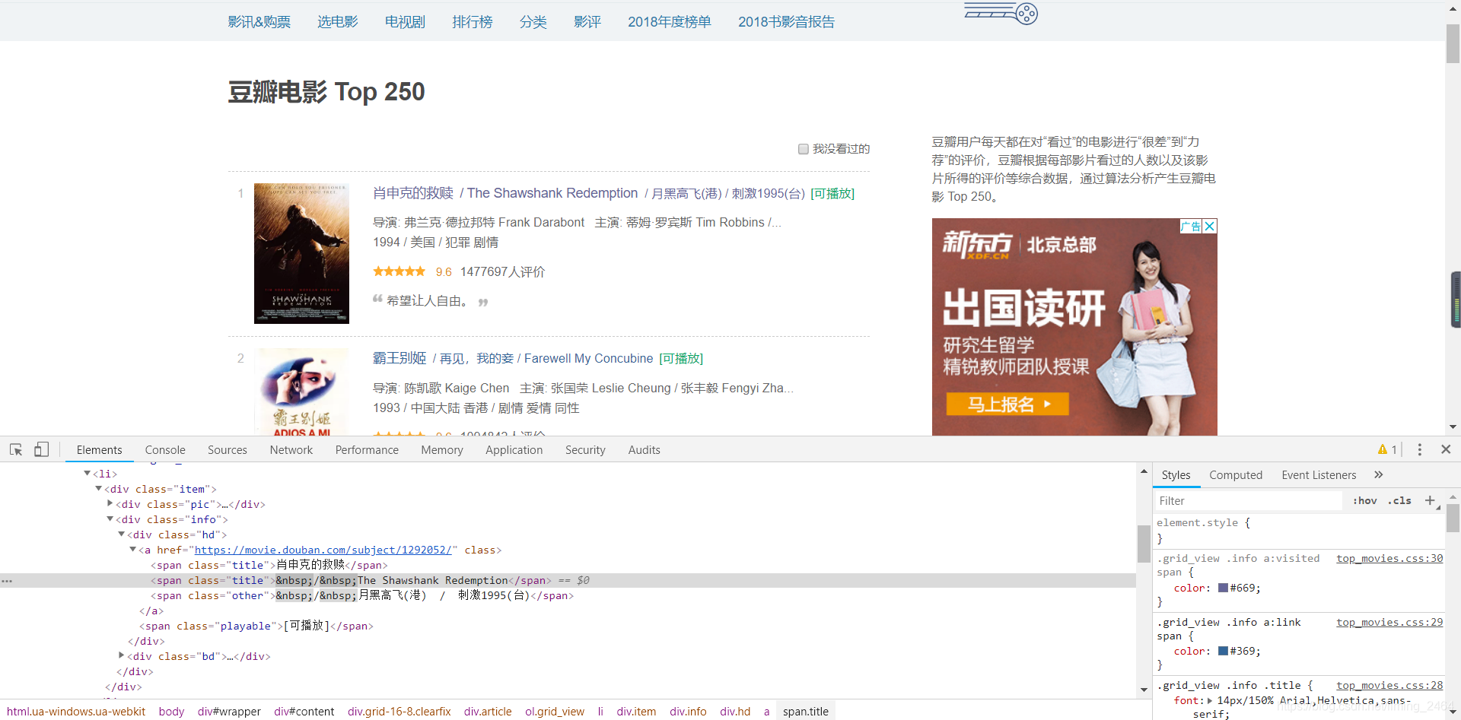The height and width of the screenshot is (720, 1461).
Task: Click the Farewell My Concubine poster thumbnail
Action: (x=301, y=392)
